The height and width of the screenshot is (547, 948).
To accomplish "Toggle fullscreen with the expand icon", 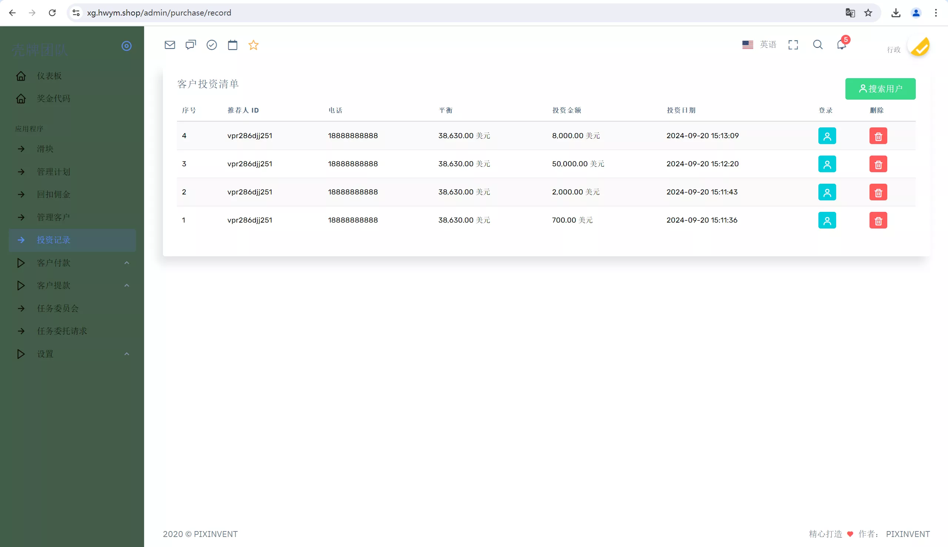I will tap(793, 45).
